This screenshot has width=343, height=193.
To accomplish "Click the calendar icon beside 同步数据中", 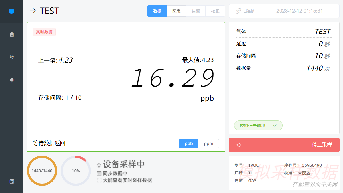I will 99,173.
